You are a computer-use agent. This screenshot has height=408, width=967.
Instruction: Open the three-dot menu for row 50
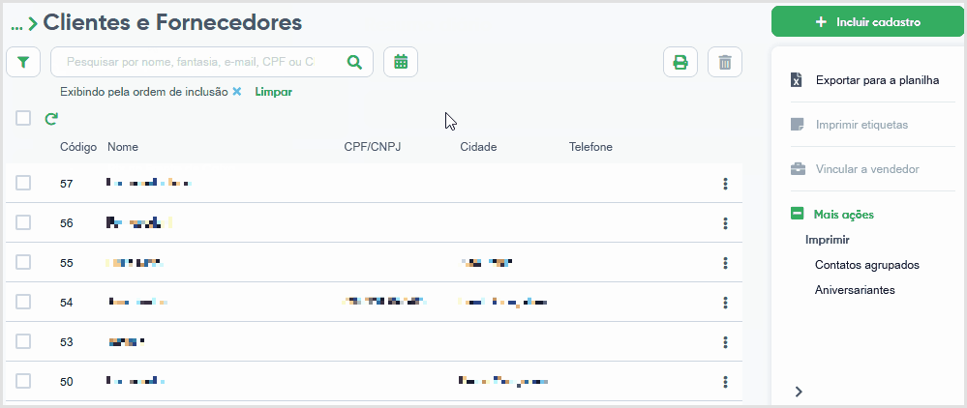[x=725, y=382]
